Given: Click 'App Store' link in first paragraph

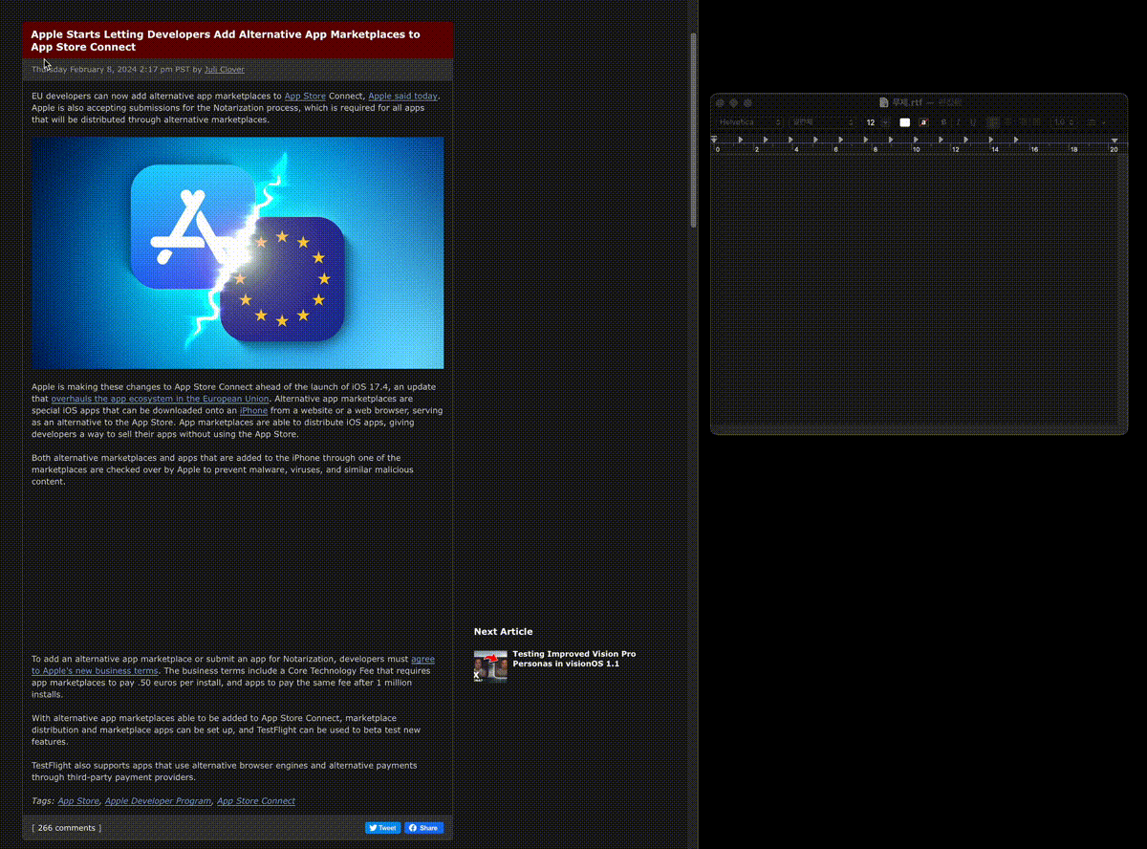Looking at the screenshot, I should pos(305,96).
